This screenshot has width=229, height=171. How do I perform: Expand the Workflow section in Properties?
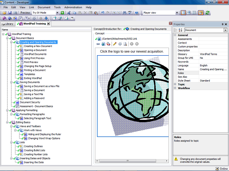click(x=175, y=88)
